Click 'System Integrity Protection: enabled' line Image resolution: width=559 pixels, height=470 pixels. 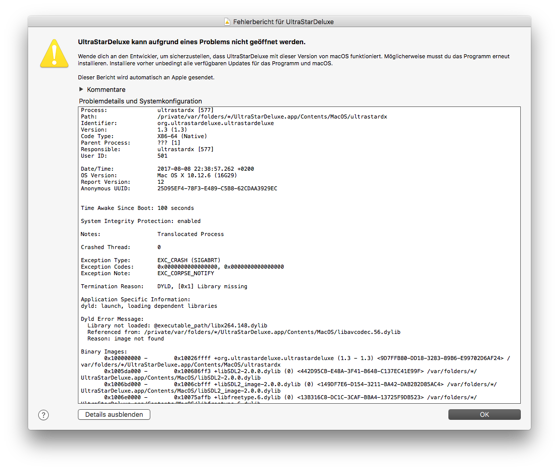pos(141,221)
